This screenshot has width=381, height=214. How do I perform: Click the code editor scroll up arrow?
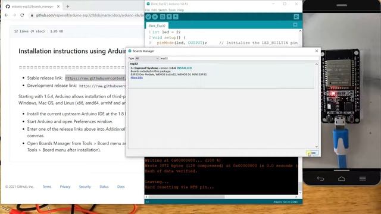[x=300, y=31]
